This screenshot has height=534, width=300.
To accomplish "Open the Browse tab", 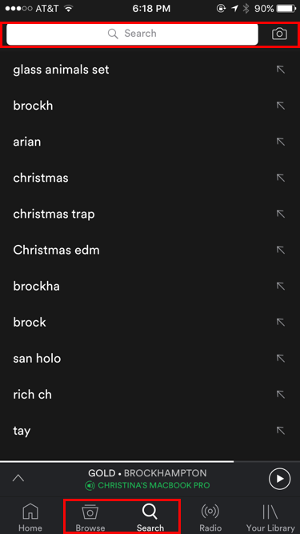I will point(90,516).
